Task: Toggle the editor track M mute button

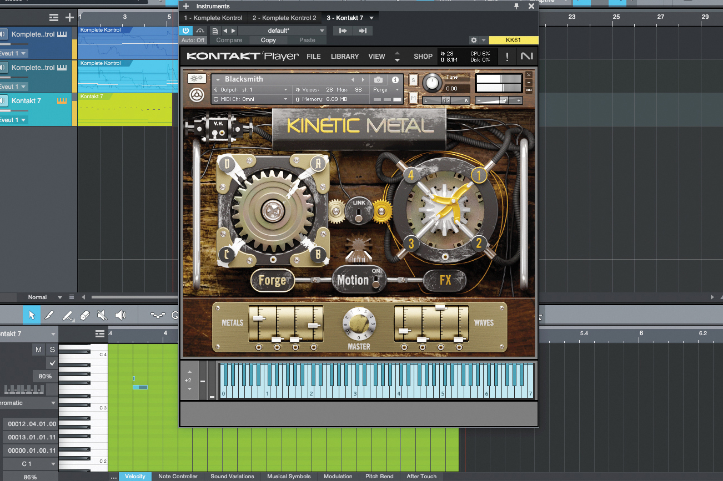Action: 38,350
